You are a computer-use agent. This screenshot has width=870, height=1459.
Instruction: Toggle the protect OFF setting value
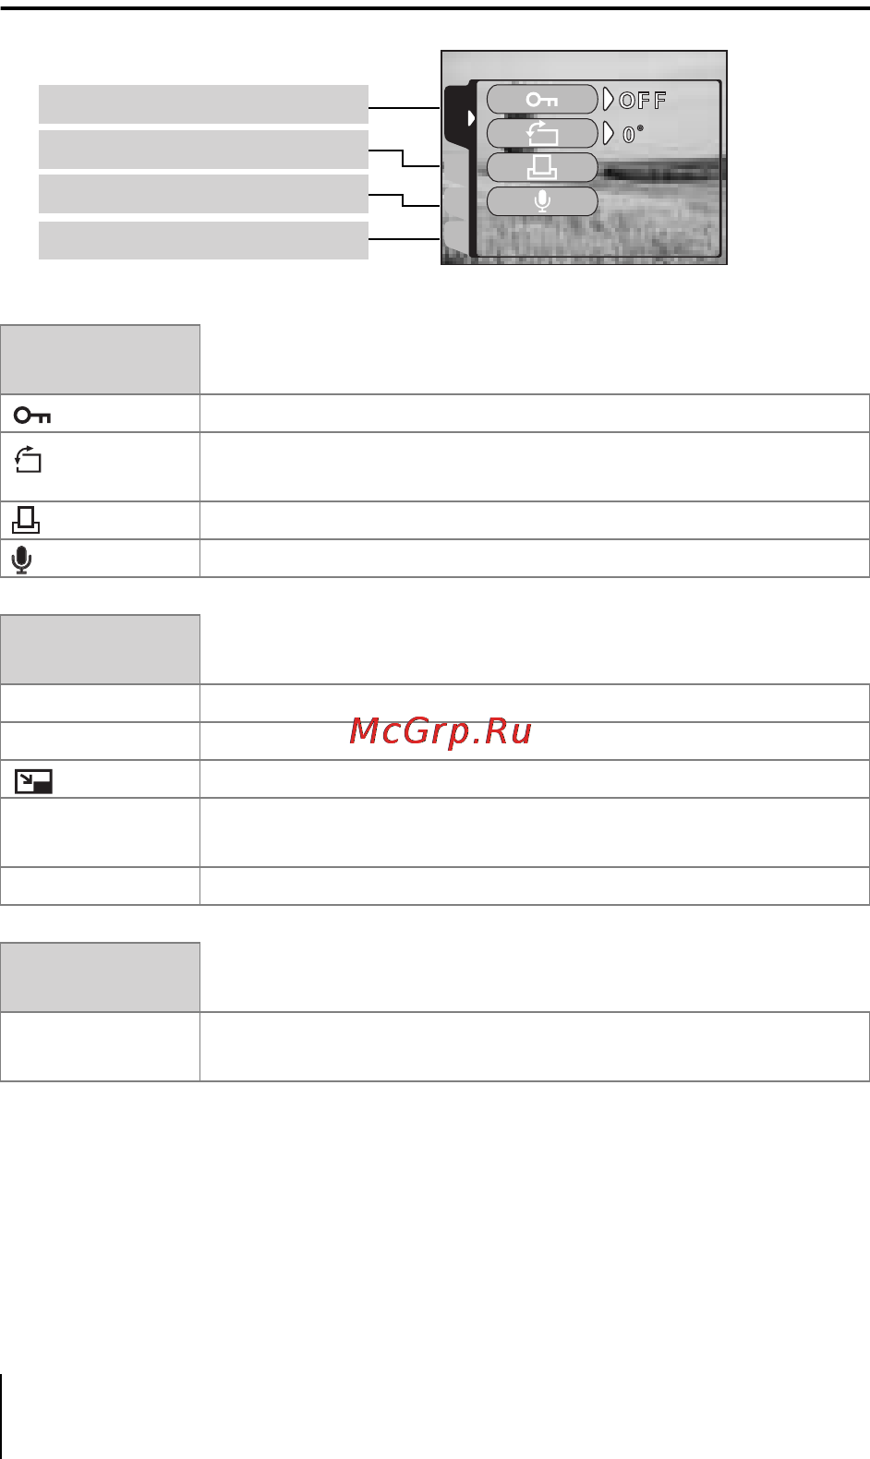tap(643, 101)
